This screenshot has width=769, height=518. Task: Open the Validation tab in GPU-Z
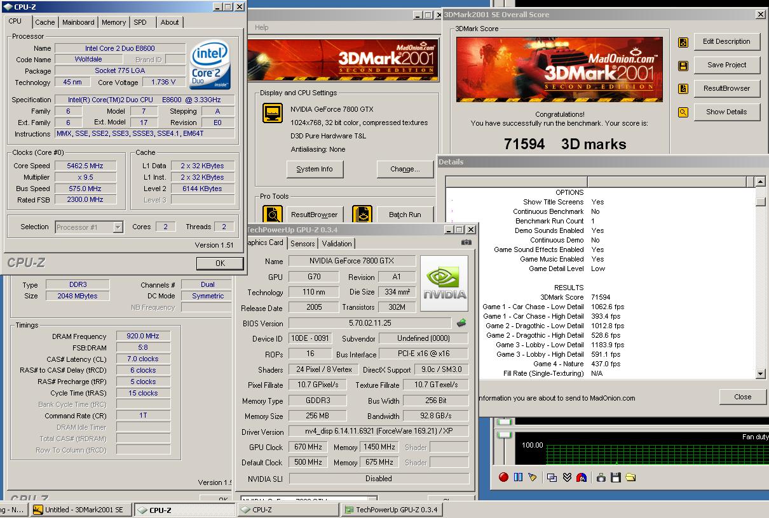click(x=337, y=244)
